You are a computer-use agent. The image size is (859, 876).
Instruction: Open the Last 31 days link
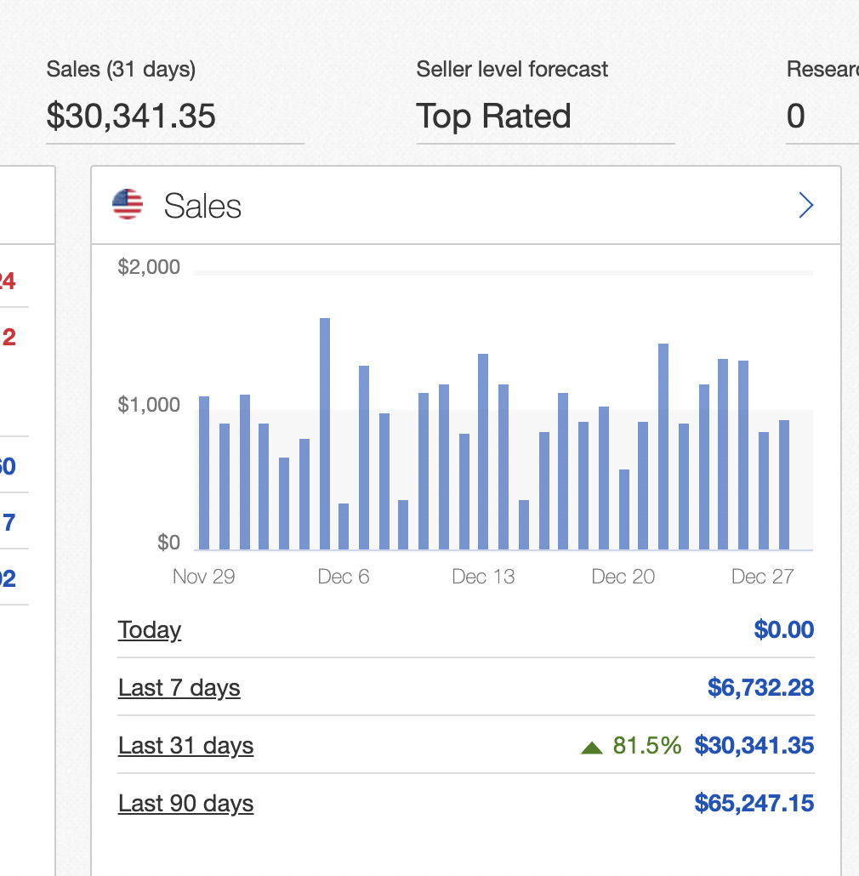[185, 746]
